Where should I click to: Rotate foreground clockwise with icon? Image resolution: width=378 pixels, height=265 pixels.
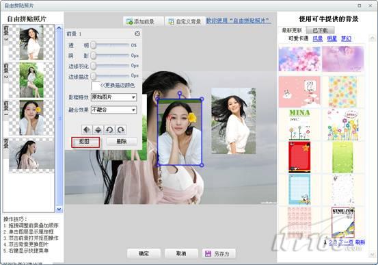coord(120,130)
